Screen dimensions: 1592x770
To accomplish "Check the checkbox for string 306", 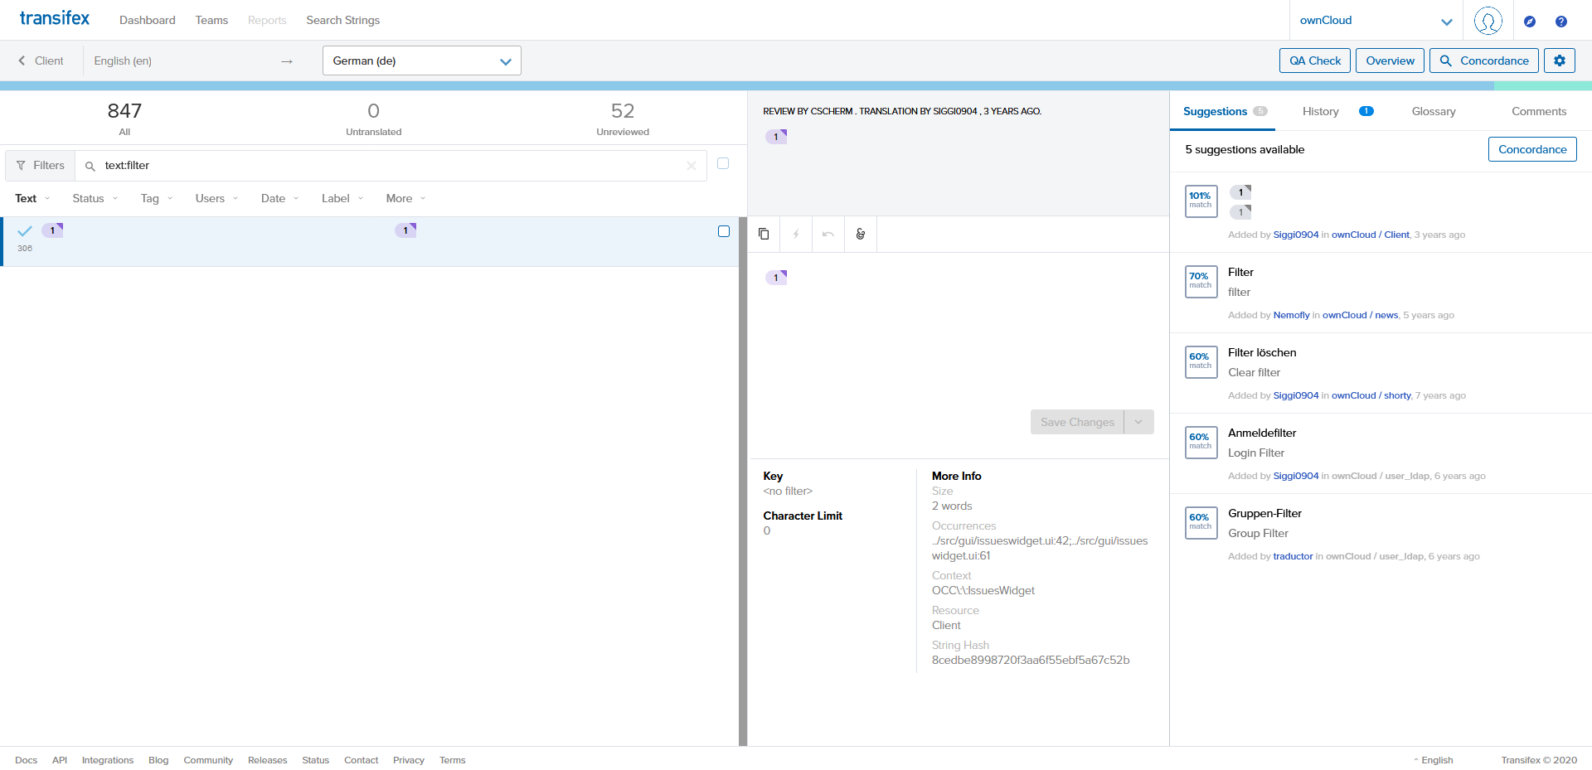I will (724, 231).
